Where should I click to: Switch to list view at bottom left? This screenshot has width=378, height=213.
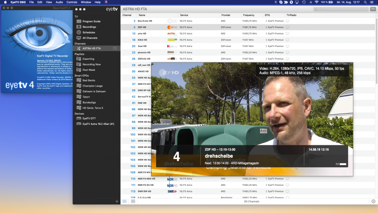124,201
